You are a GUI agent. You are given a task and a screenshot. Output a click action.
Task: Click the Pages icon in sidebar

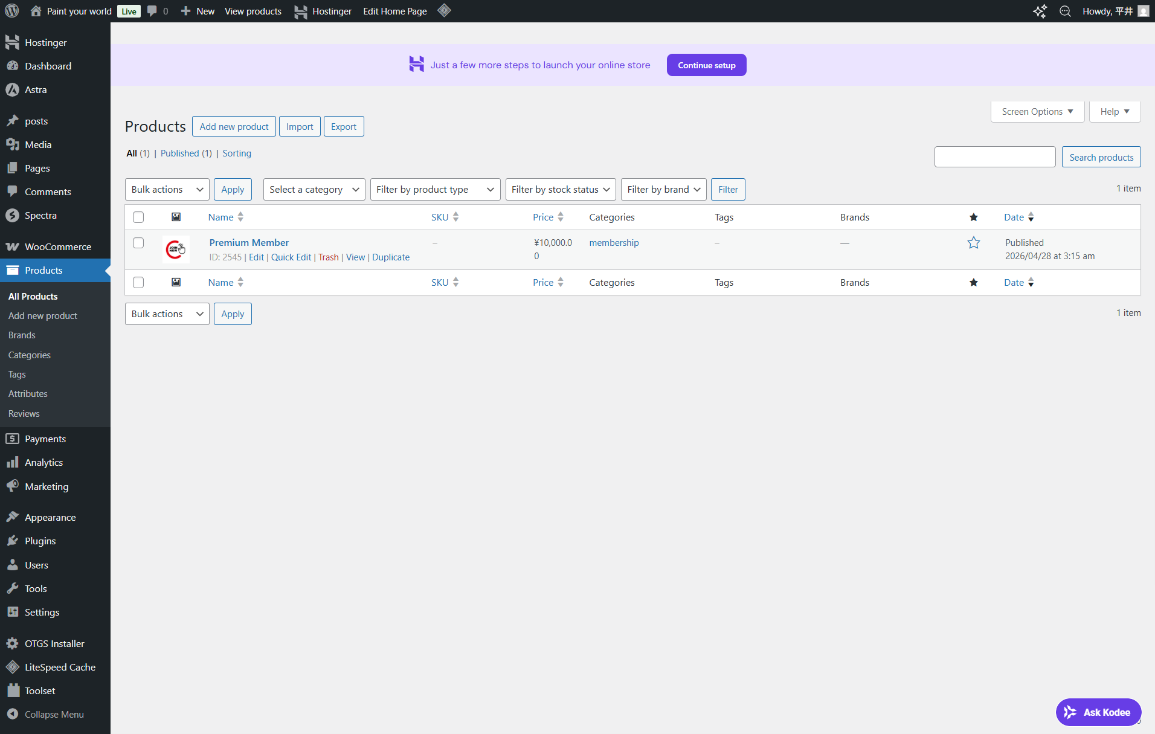point(12,168)
